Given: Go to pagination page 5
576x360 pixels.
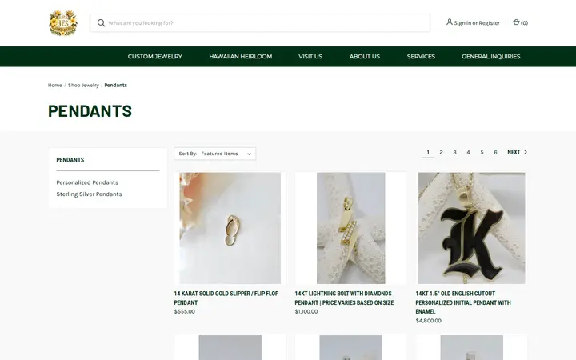Looking at the screenshot, I should coord(482,152).
